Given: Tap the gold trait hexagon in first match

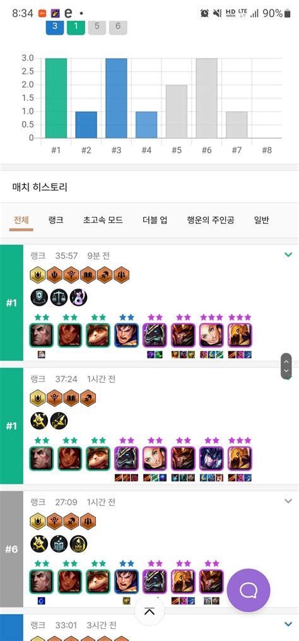Looking at the screenshot, I should [x=38, y=274].
